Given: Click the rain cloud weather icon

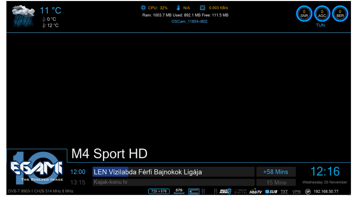Looking at the screenshot, I should [23, 16].
